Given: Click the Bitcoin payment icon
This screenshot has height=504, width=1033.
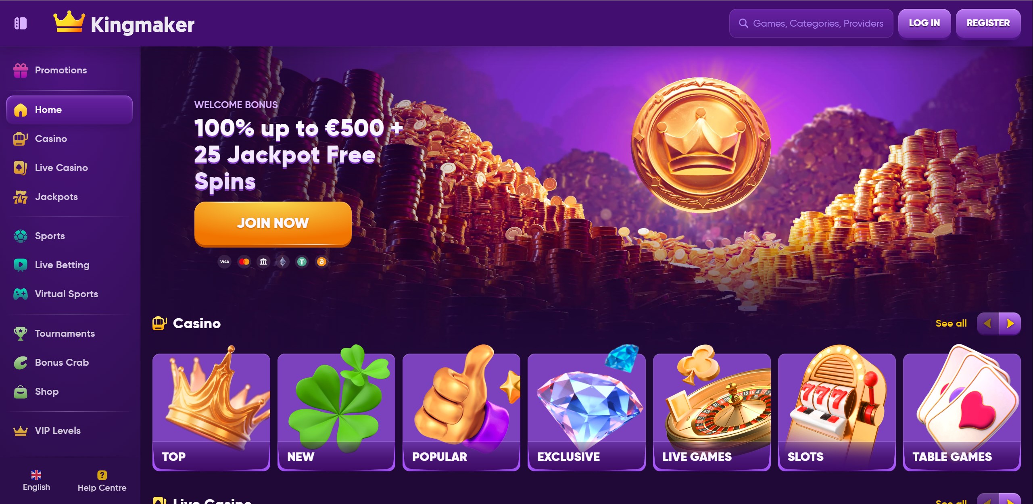Looking at the screenshot, I should pos(321,262).
